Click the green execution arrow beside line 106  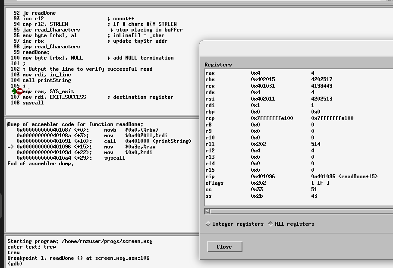(x=14, y=91)
